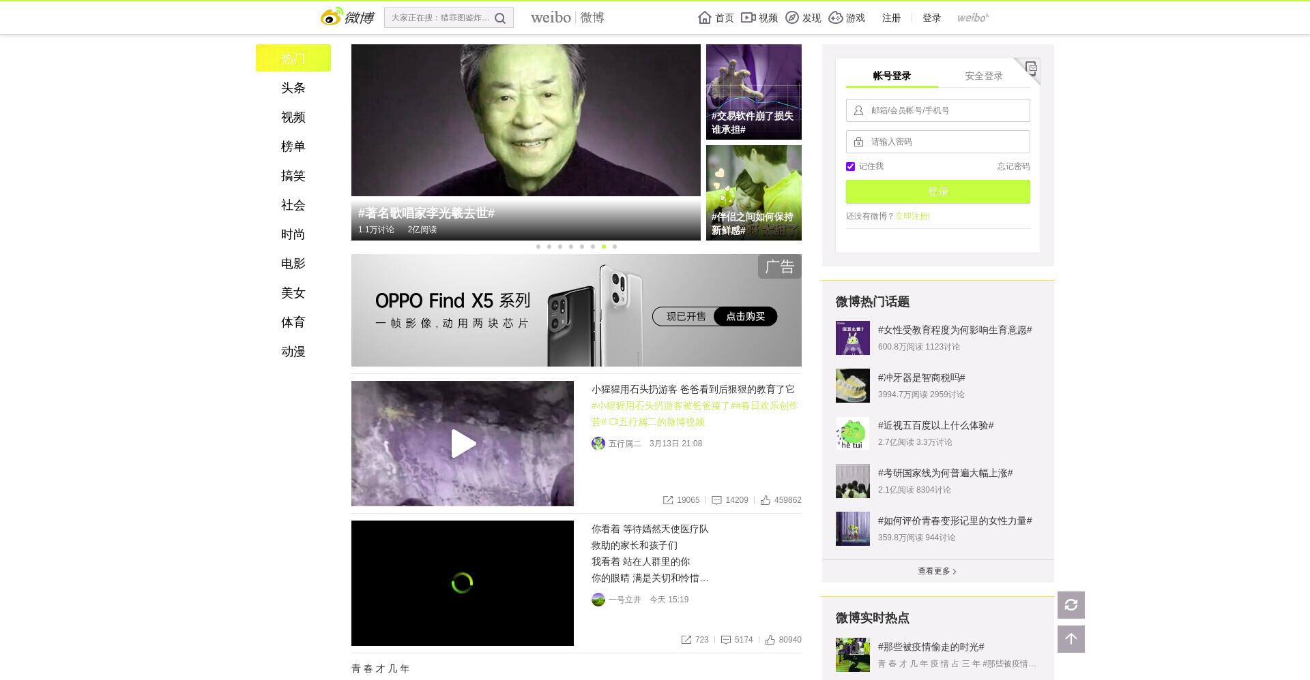Switch to 帐号登录 tab
This screenshot has height=680, width=1310.
[892, 76]
